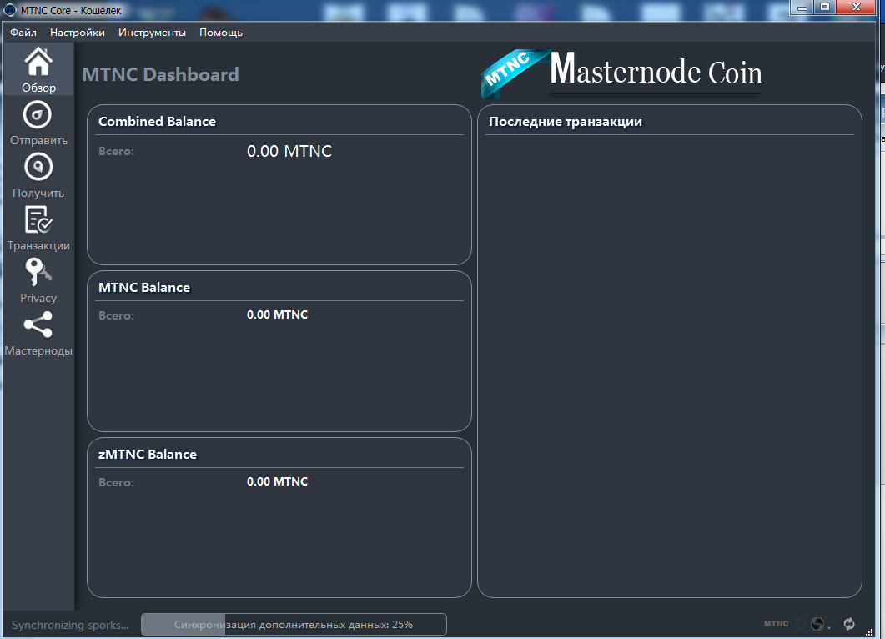Viewport: 885px width, 639px height.
Task: Open the Инструменты menu
Action: pyautogui.click(x=152, y=33)
